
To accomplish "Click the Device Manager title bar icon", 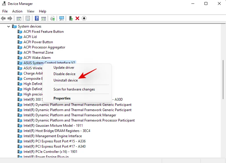I will pos(4,3).
